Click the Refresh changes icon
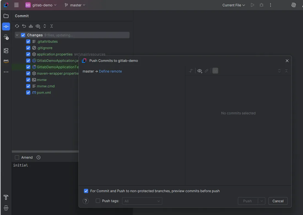The width and height of the screenshot is (303, 215). [17, 26]
